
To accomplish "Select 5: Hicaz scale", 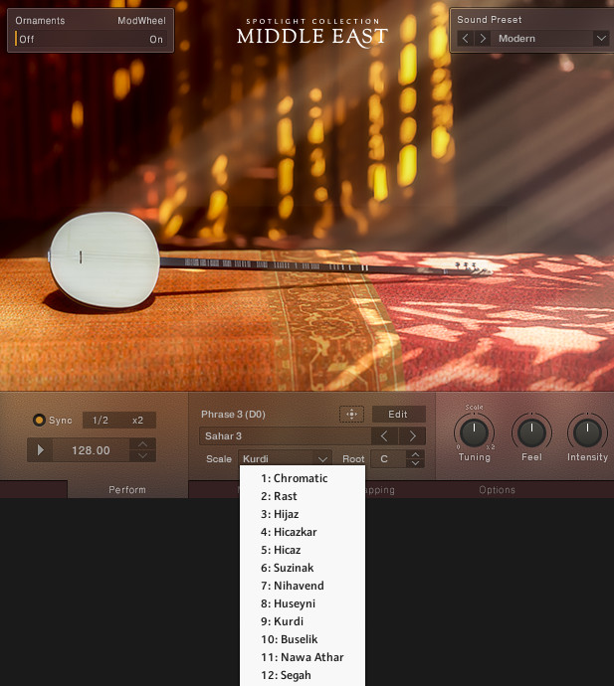I will pos(303,550).
